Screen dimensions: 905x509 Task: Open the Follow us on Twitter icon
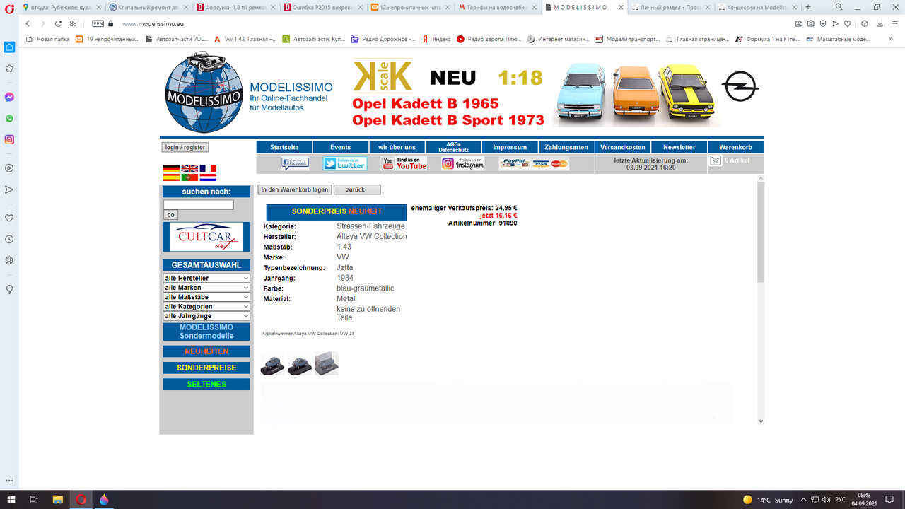click(x=345, y=164)
